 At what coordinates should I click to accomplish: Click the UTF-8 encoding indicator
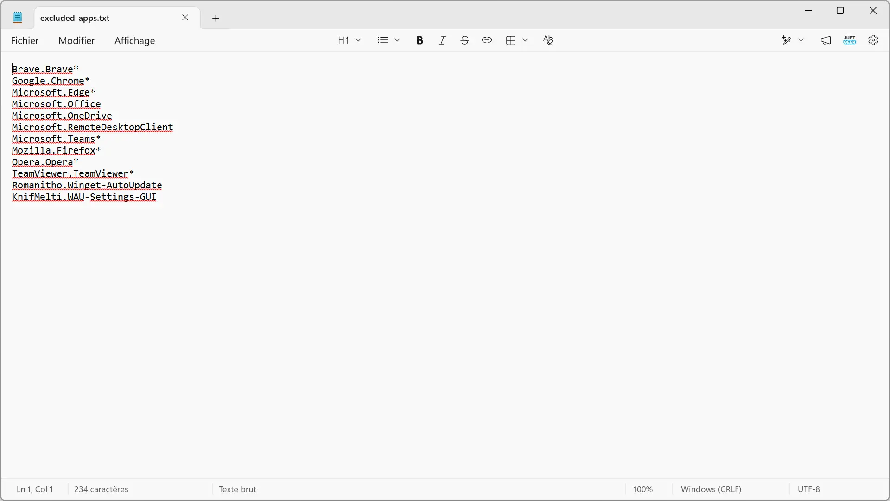pos(809,489)
